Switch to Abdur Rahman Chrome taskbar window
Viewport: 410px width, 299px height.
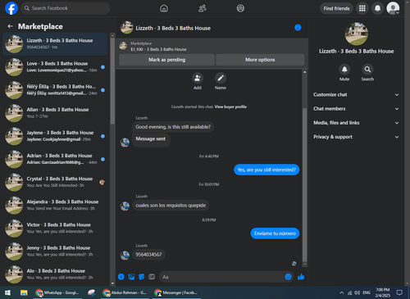[x=125, y=292]
